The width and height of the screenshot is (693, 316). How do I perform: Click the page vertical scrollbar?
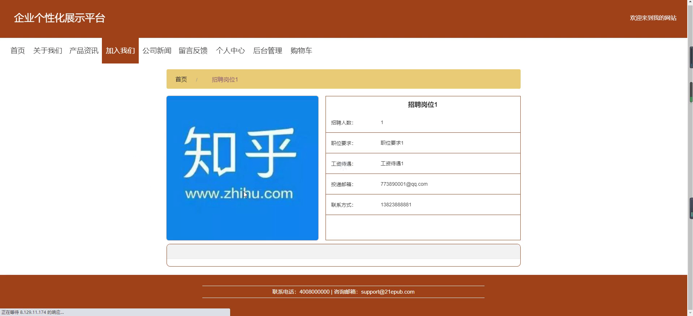(x=690, y=158)
